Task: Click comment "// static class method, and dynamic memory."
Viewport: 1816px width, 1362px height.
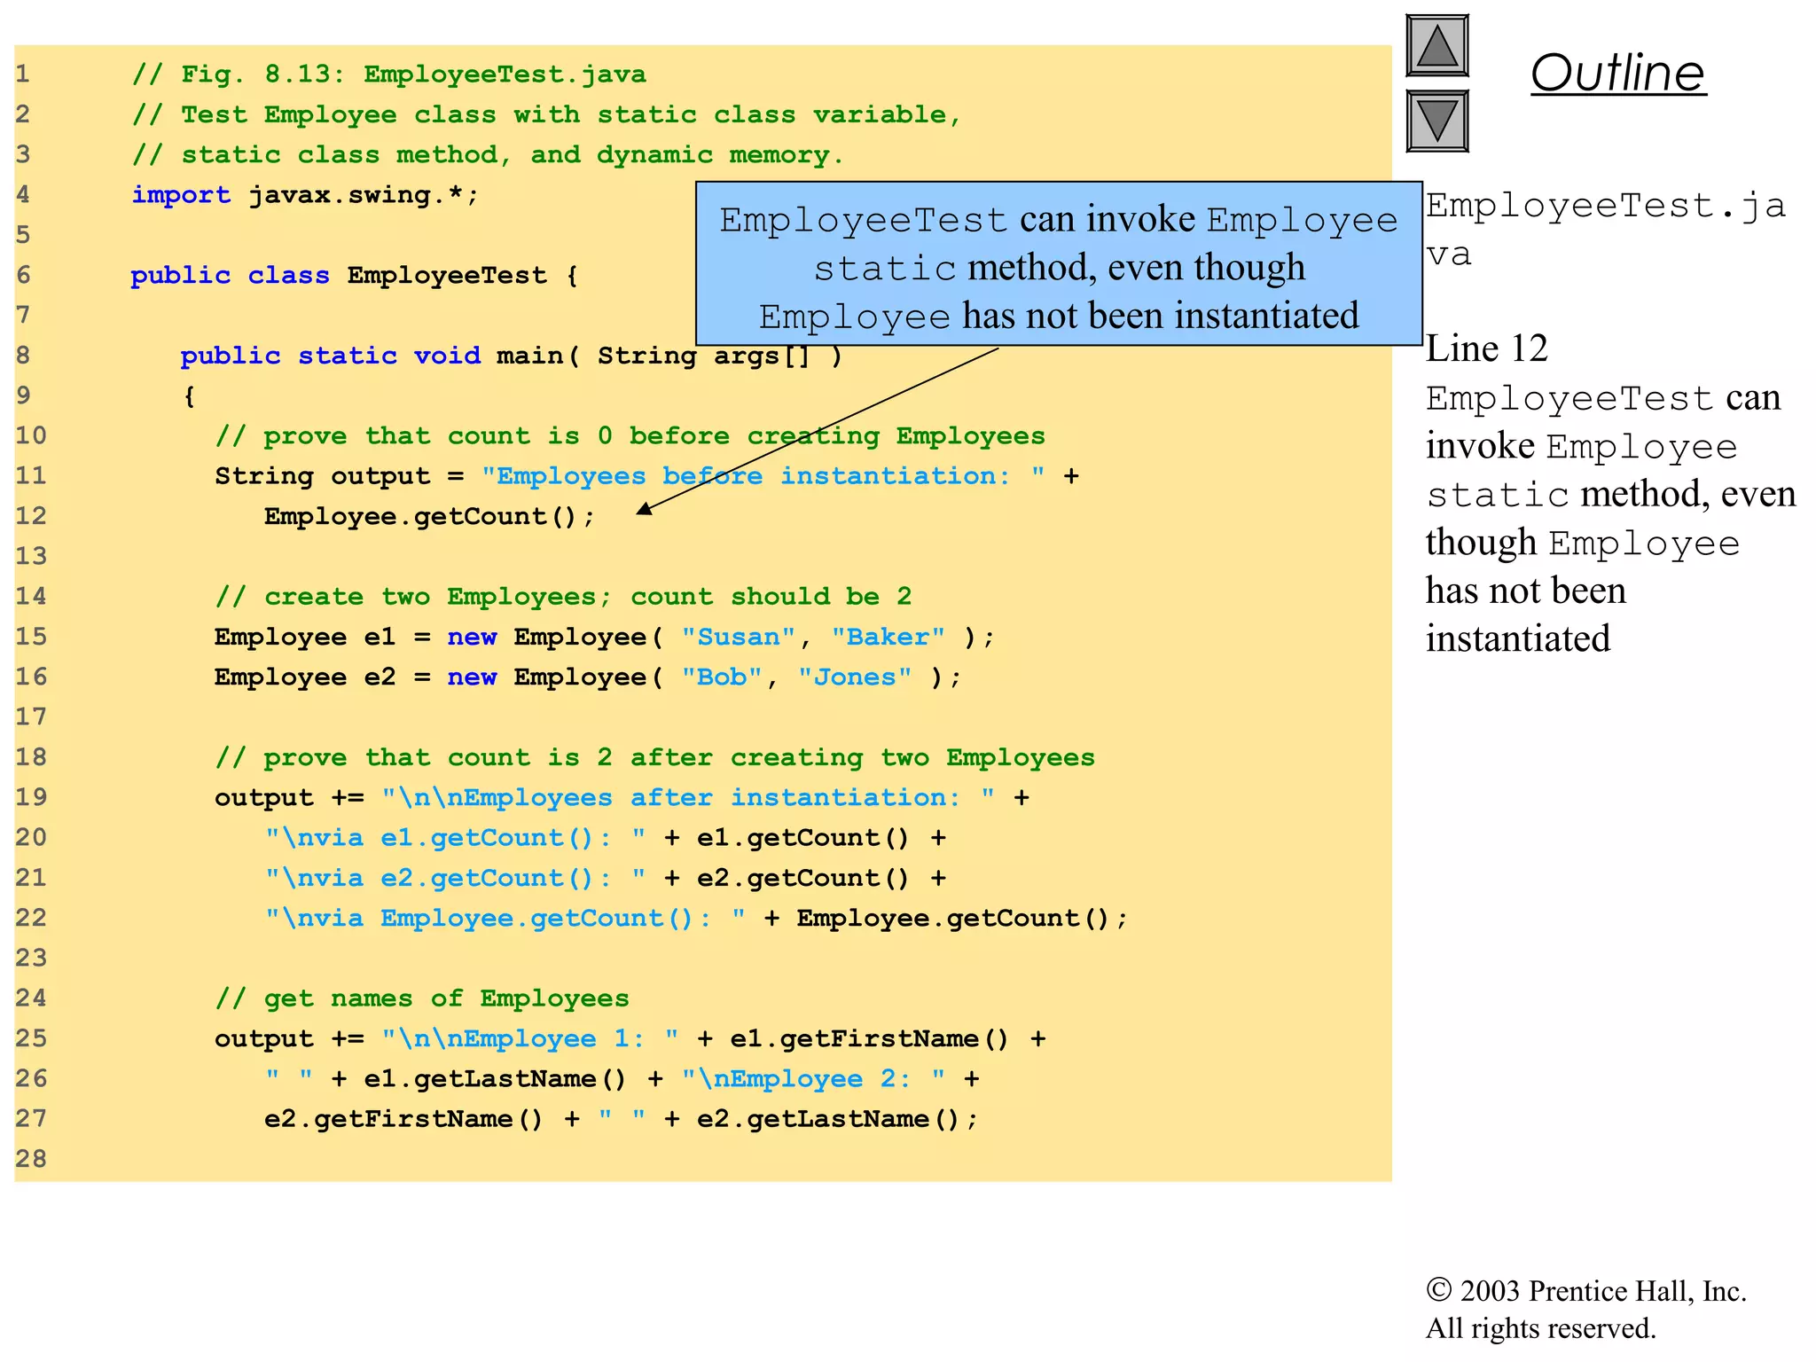Action: 488,155
